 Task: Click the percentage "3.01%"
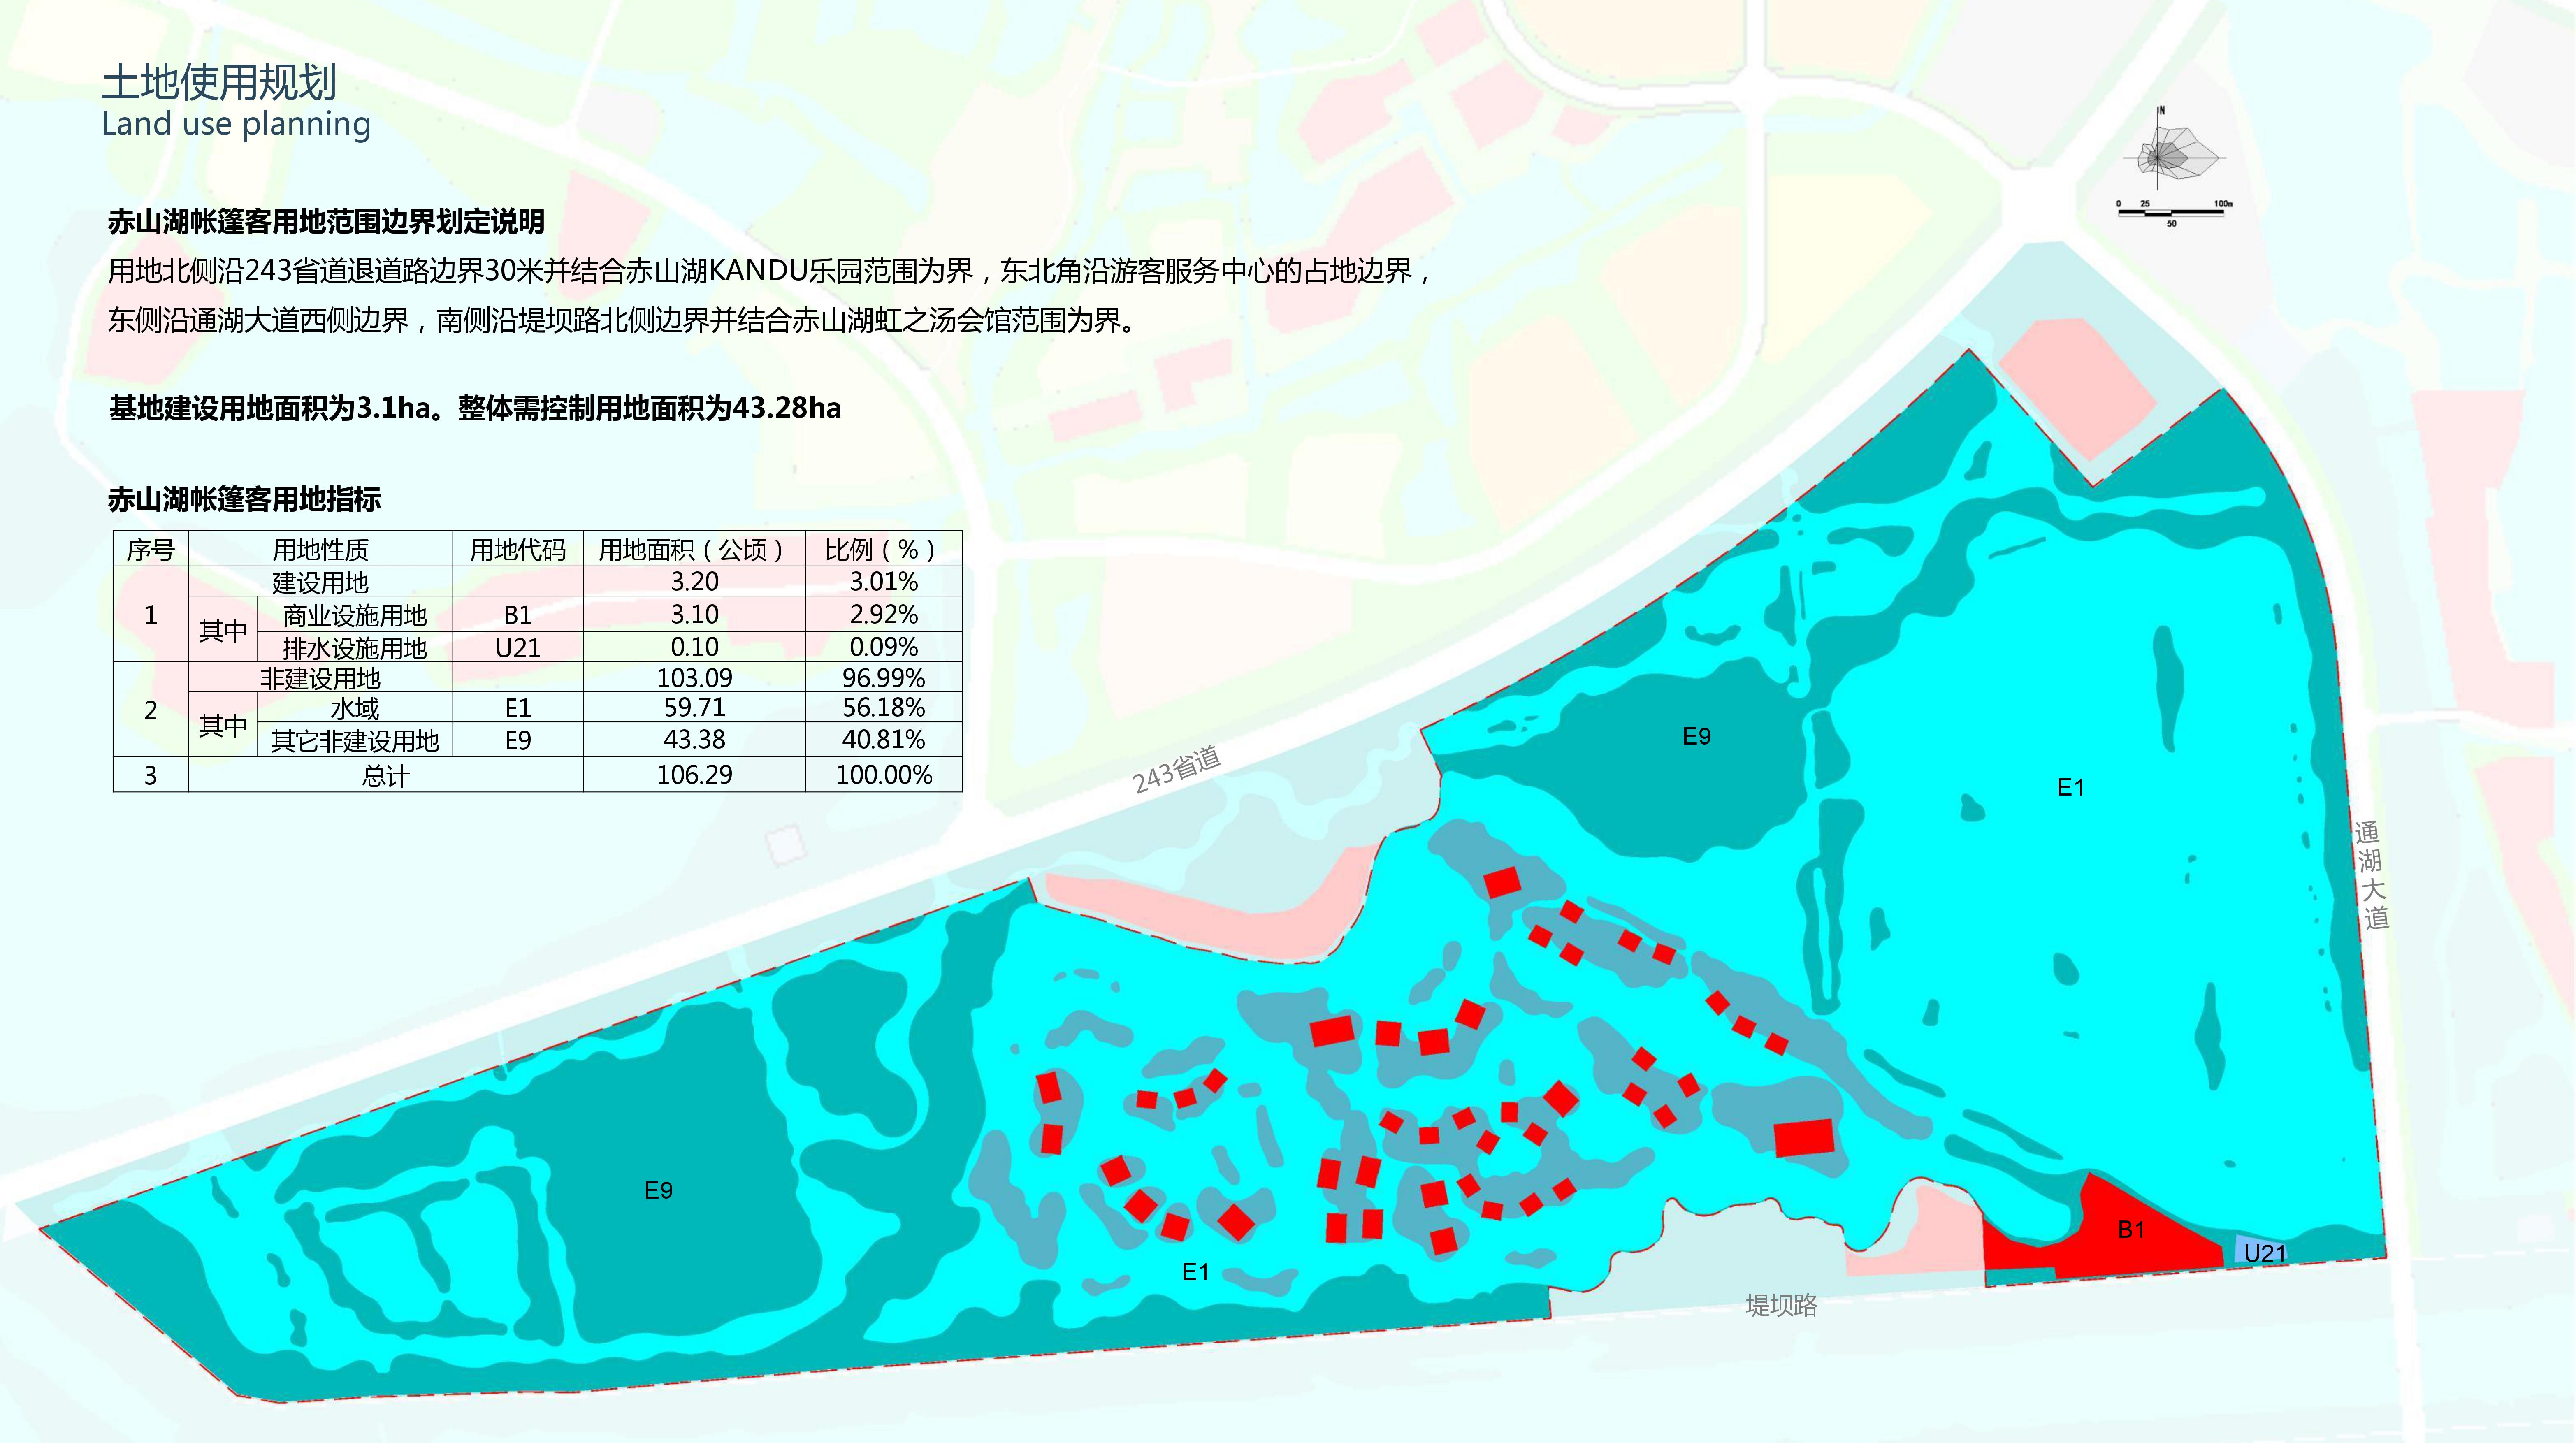pos(884,582)
